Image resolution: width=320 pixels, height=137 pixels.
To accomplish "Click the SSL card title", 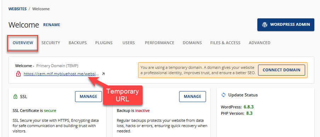I will click(23, 97).
